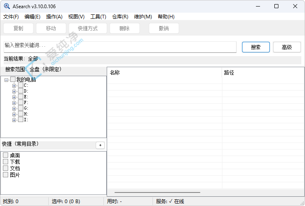This screenshot has width=305, height=206.
Task: Add a common directory with + button
Action: pyautogui.click(x=100, y=145)
